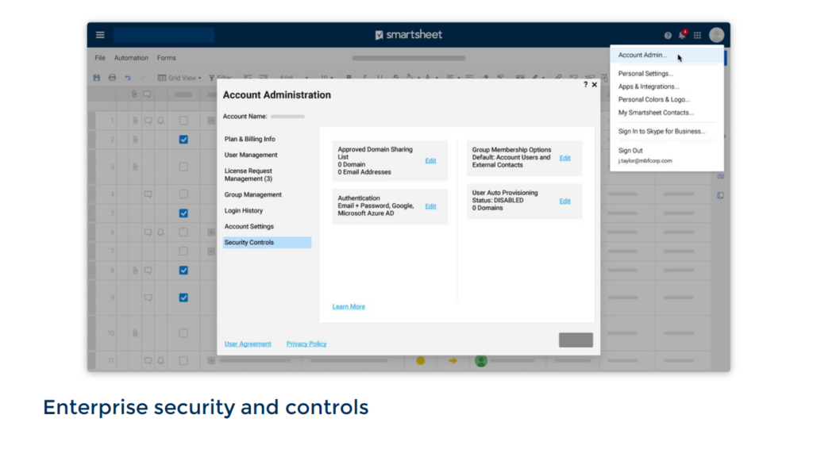Image resolution: width=813 pixels, height=457 pixels.
Task: Choose Apps & Integrations from account menu
Action: pyautogui.click(x=649, y=86)
